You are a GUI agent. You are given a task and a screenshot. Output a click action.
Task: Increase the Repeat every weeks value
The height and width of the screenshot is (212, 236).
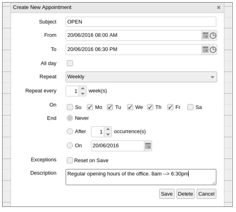[x=83, y=88]
